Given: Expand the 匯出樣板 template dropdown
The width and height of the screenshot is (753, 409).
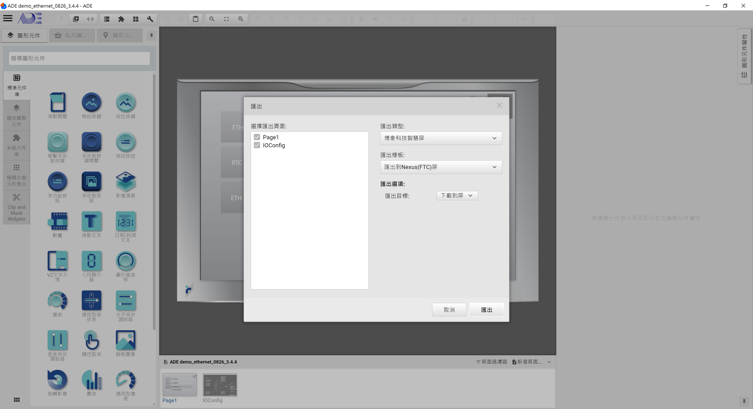Looking at the screenshot, I should 441,167.
